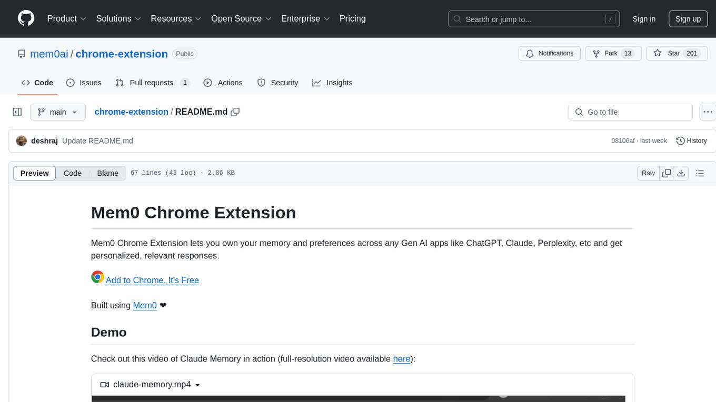716x402 pixels.
Task: Open commit 08106af
Action: 623,141
